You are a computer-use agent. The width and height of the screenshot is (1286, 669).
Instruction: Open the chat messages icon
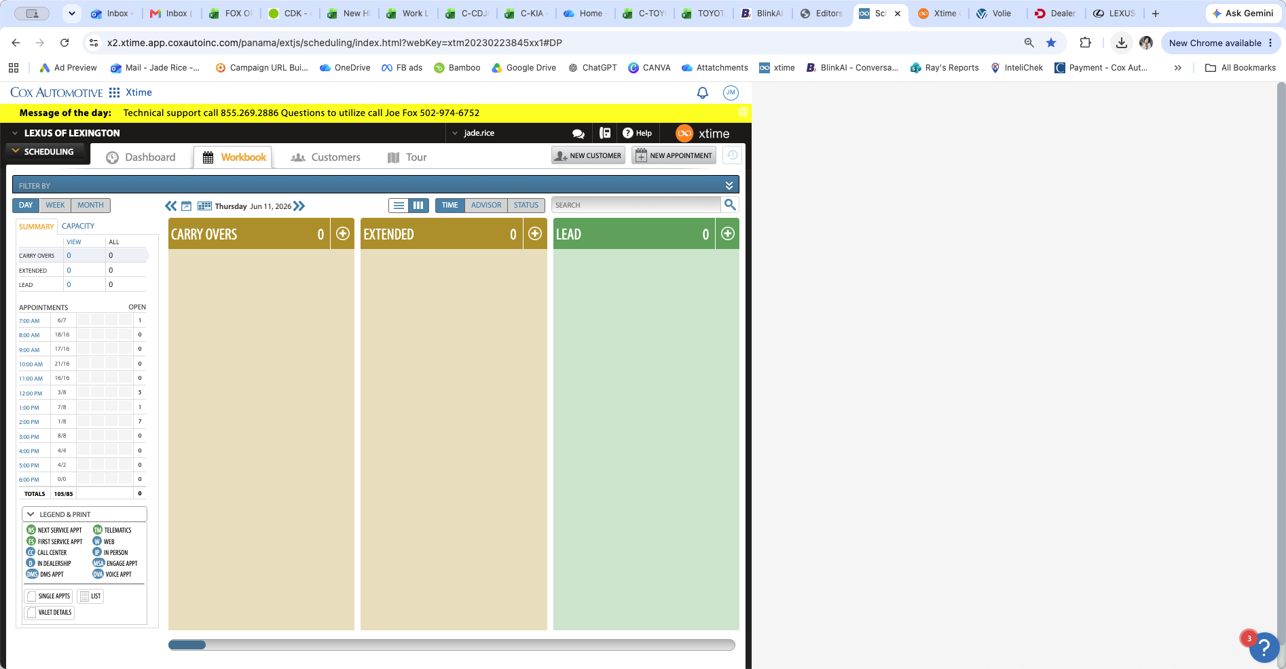(578, 134)
